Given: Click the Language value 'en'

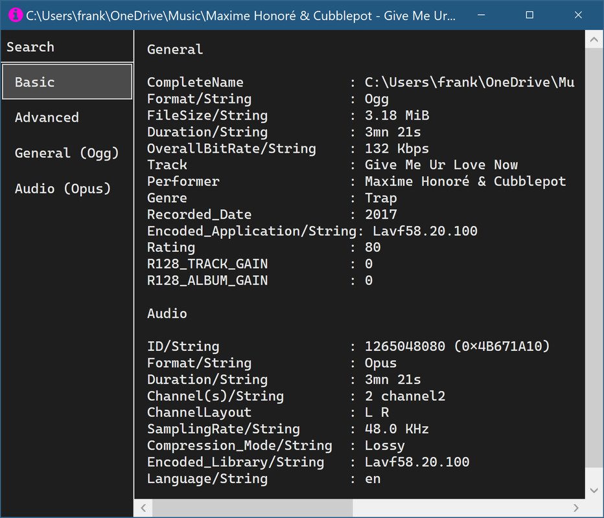Looking at the screenshot, I should click(373, 479).
